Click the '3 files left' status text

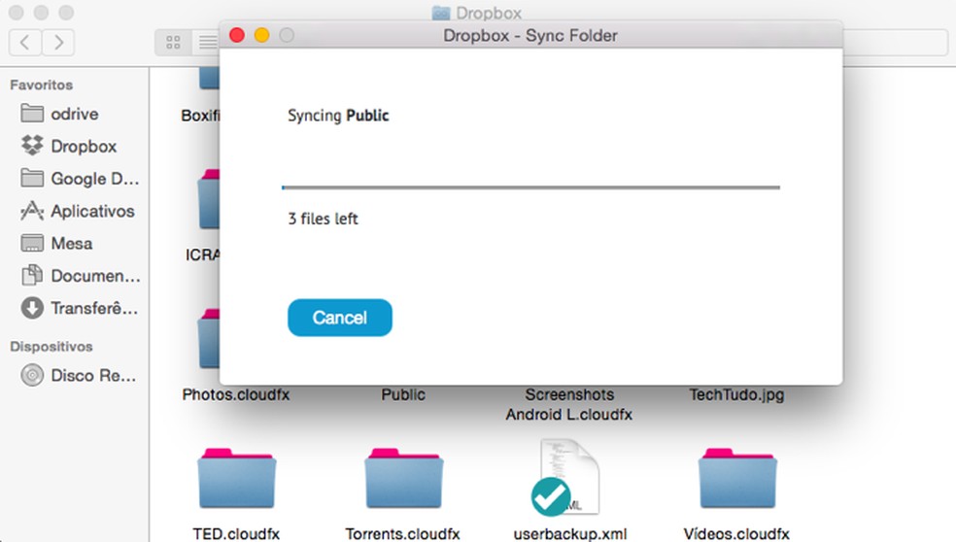pyautogui.click(x=324, y=219)
